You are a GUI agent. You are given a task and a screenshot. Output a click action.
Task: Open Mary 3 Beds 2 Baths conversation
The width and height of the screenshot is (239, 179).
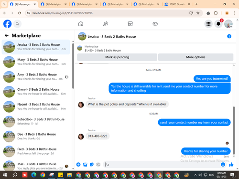tap(36, 62)
